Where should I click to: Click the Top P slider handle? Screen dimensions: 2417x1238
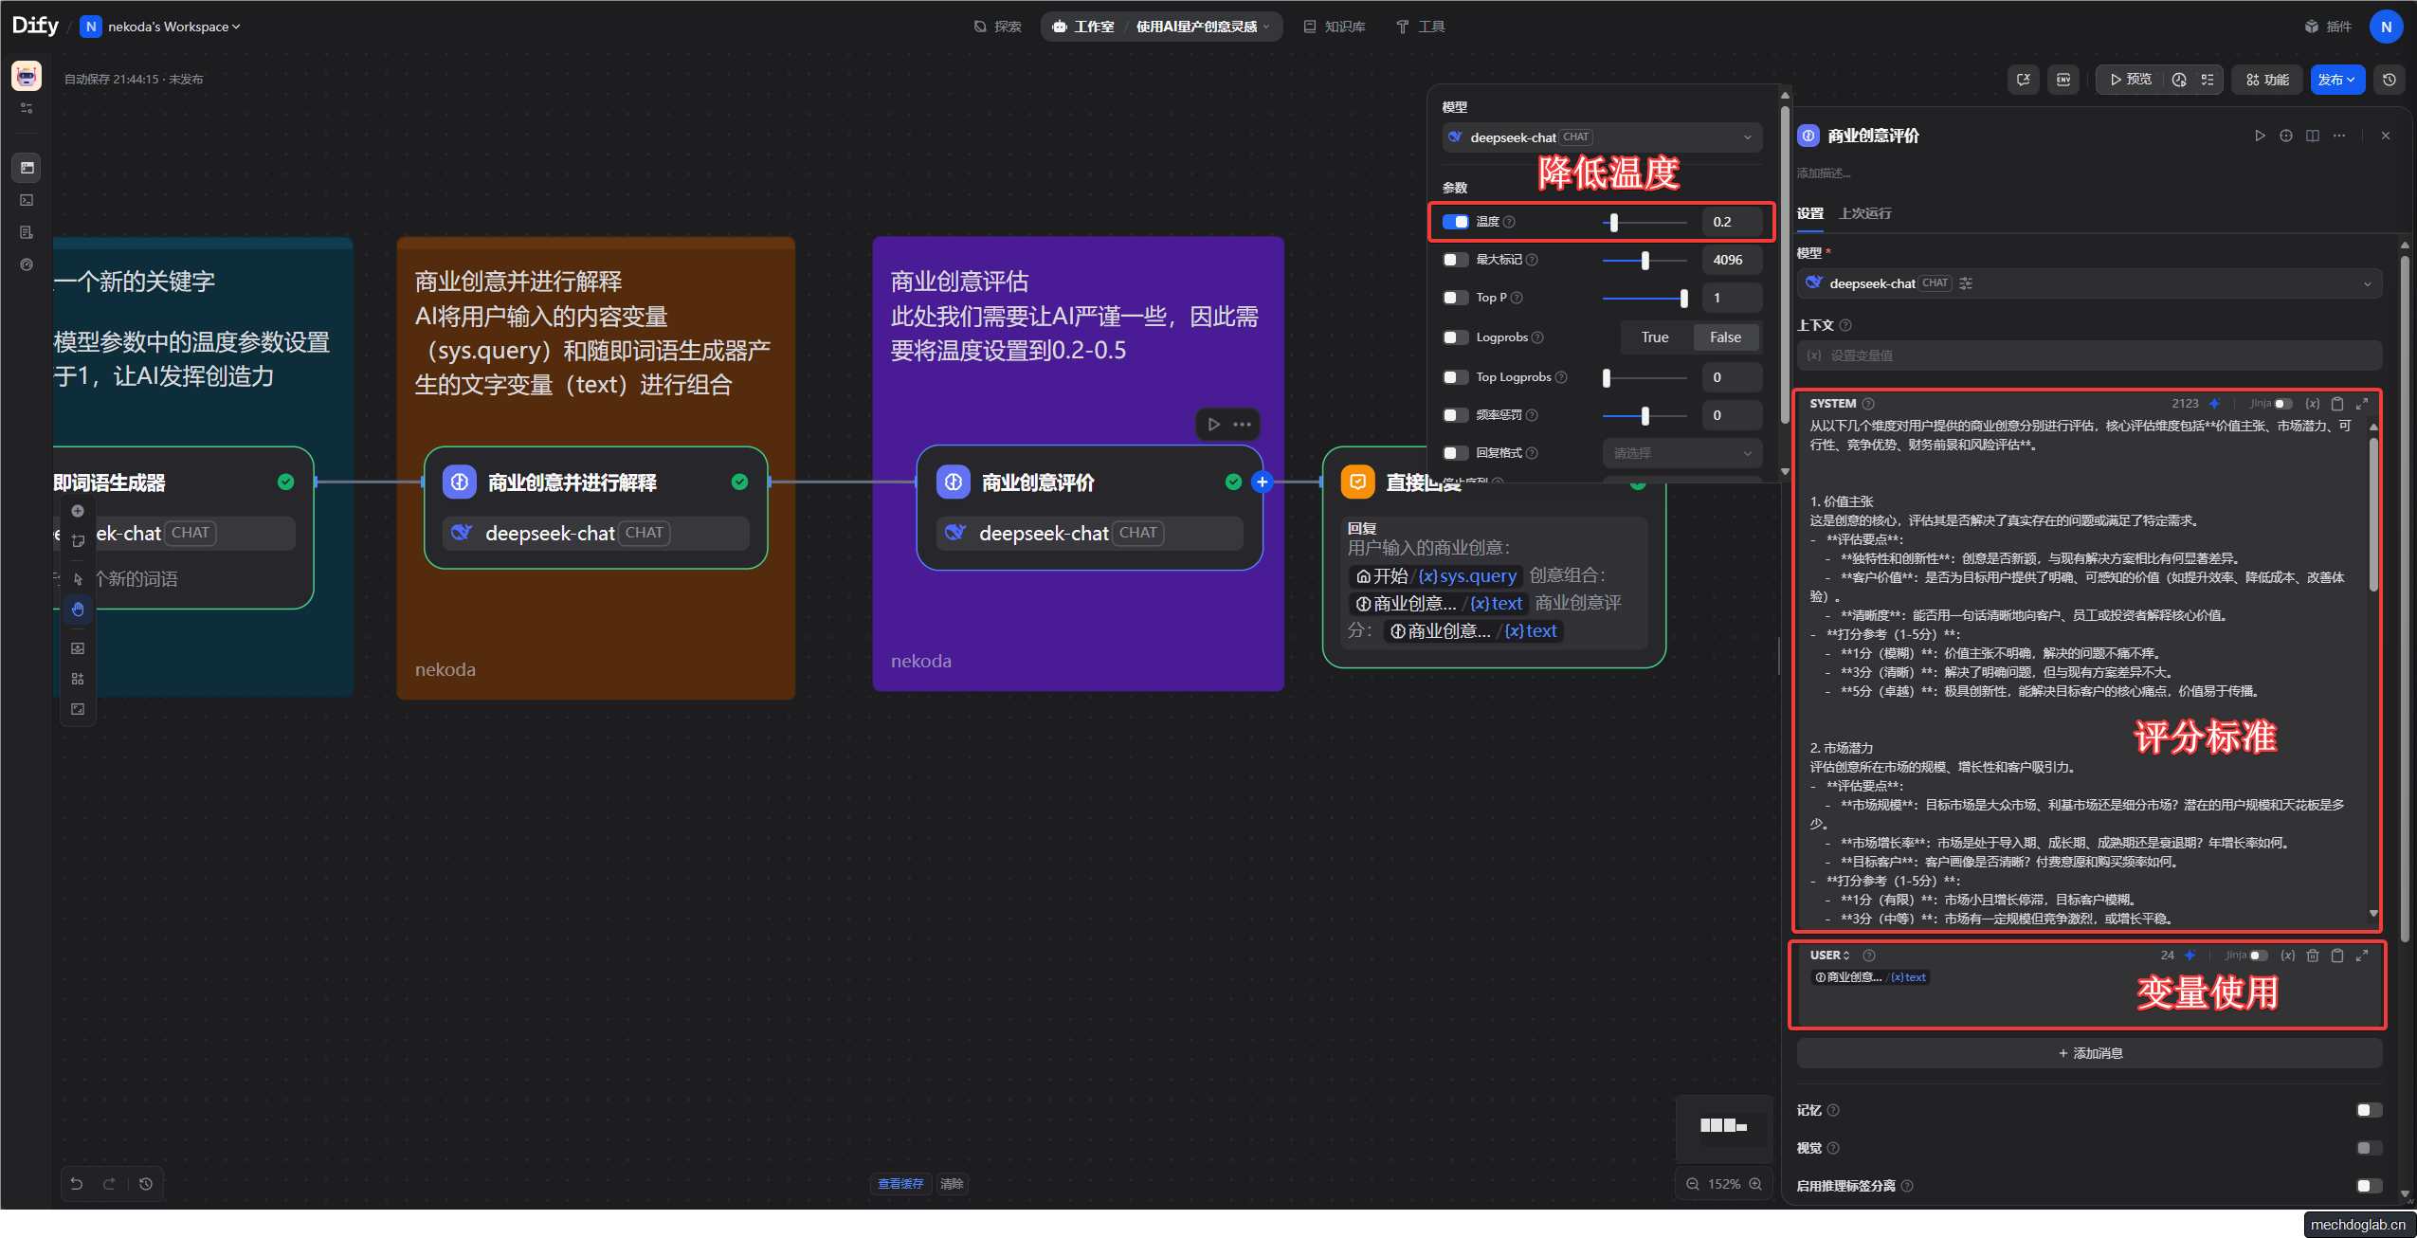1683,298
